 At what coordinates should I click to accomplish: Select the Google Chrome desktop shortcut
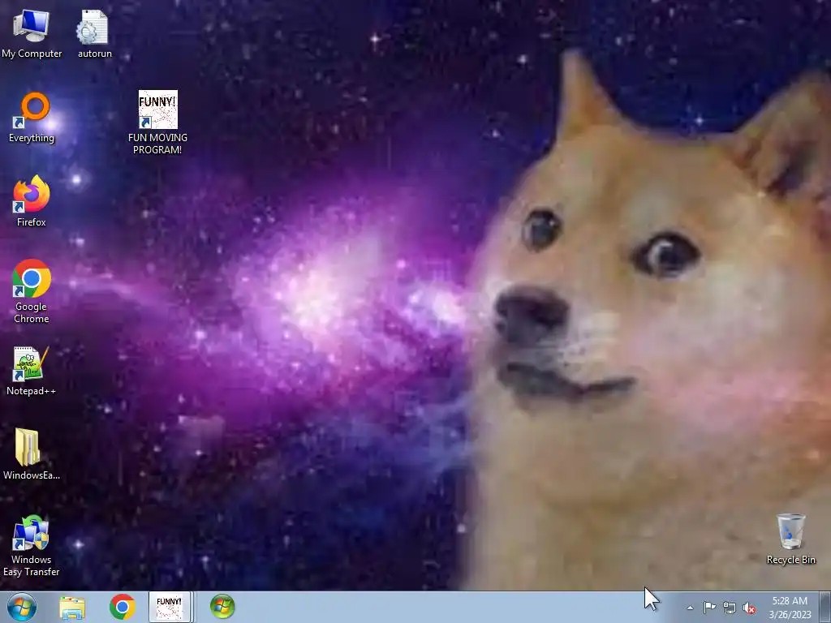tap(32, 291)
